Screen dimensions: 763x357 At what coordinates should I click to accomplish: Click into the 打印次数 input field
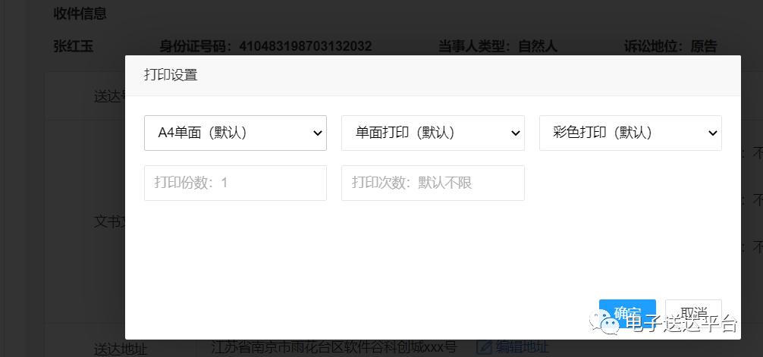(x=432, y=183)
